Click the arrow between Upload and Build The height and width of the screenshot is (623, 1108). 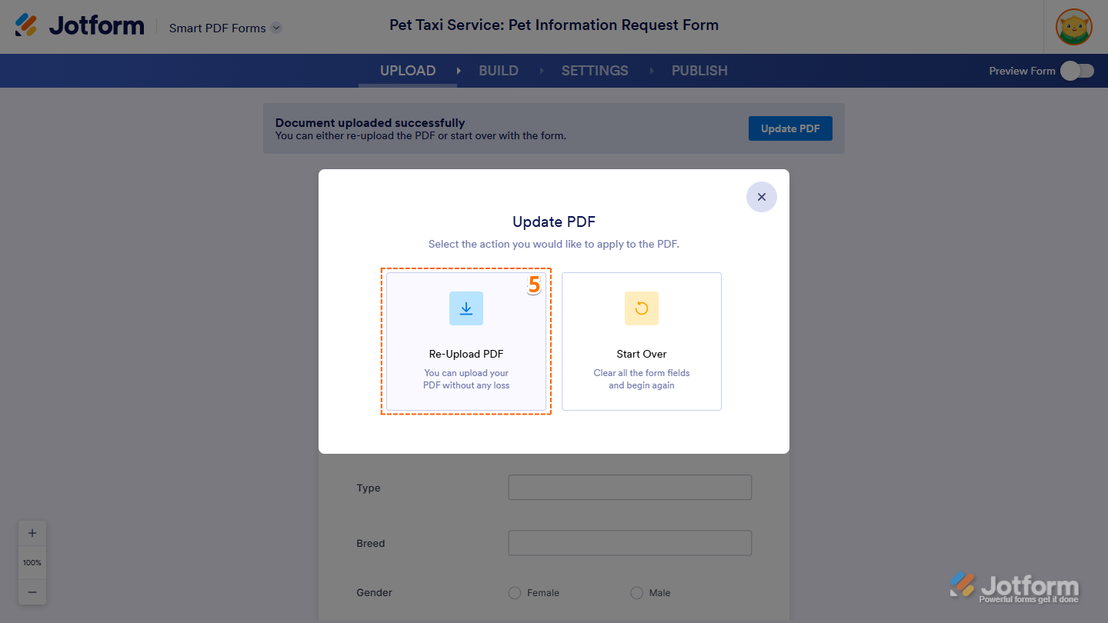(459, 71)
